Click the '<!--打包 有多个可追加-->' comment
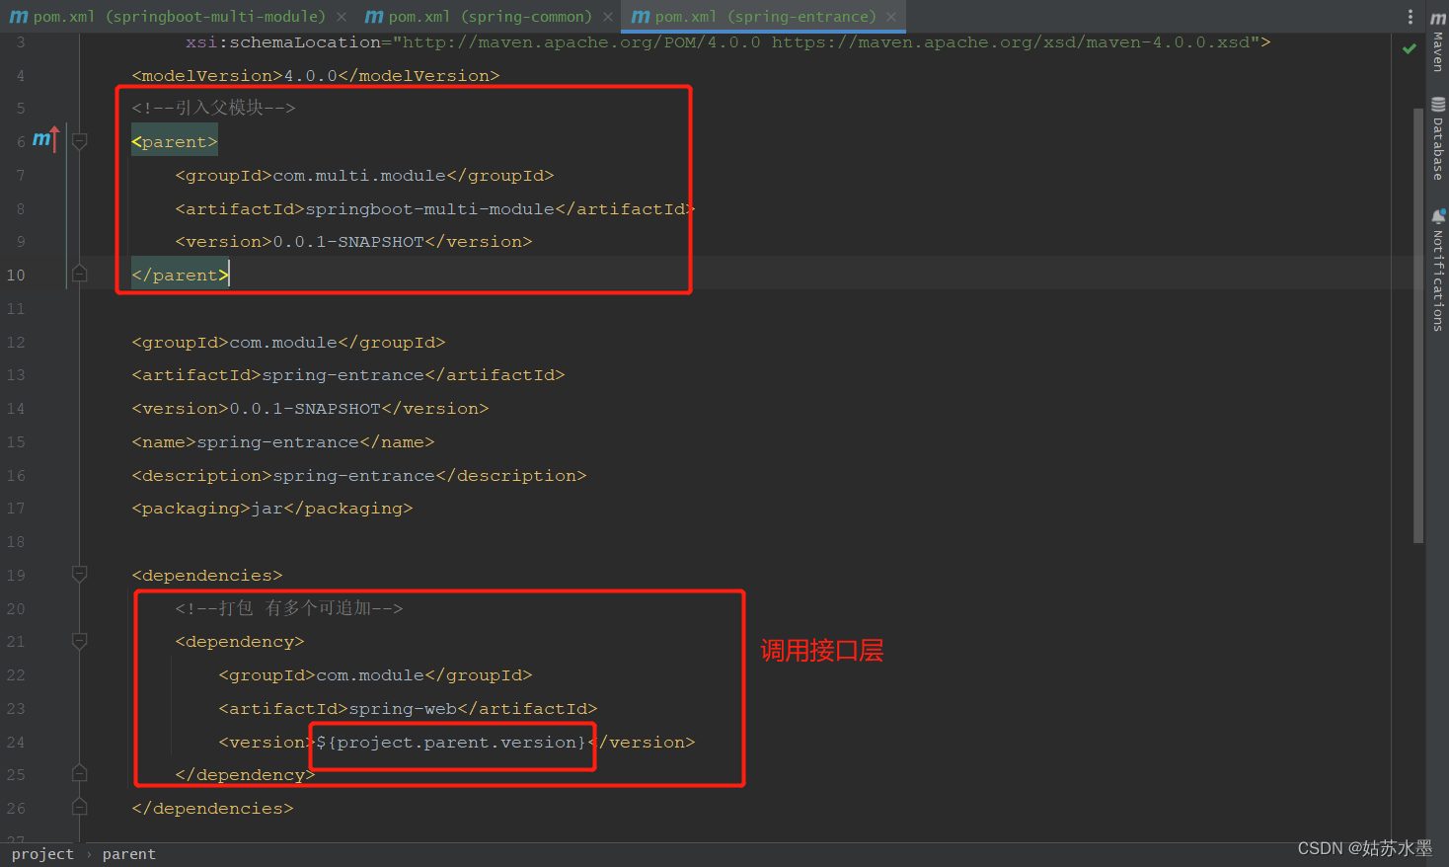The width and height of the screenshot is (1449, 867). coord(289,608)
